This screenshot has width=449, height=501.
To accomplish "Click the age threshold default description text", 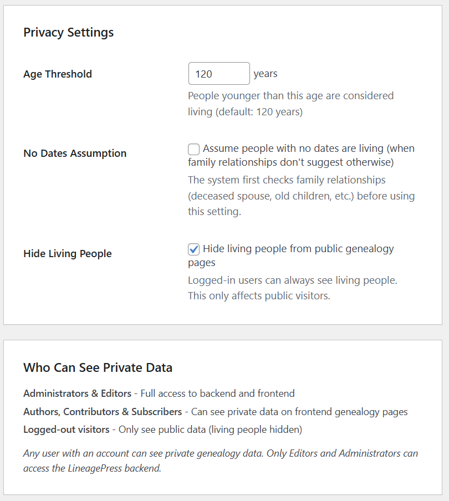I will 290,104.
